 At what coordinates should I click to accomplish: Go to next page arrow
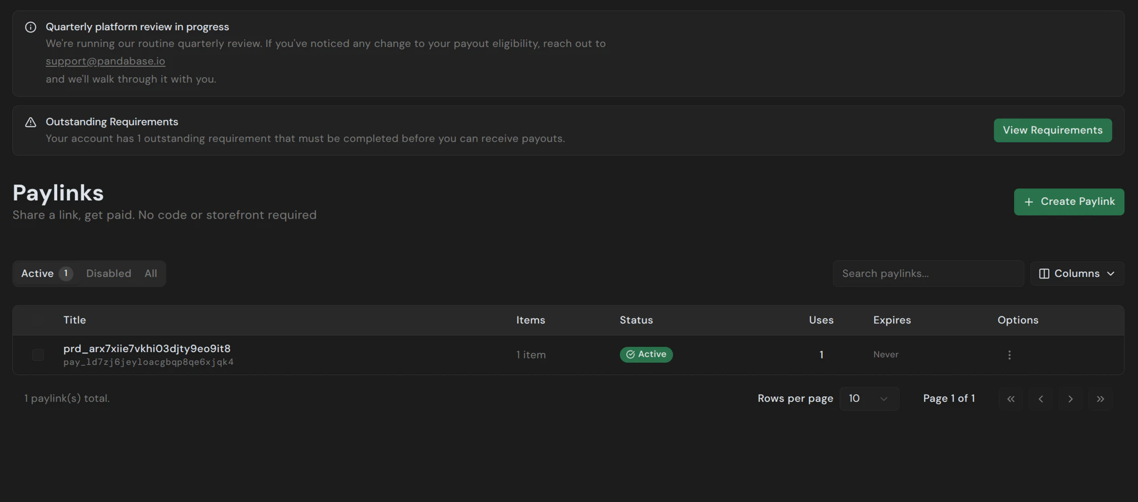[1070, 399]
